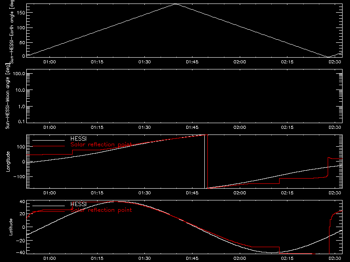This screenshot has width=350, height=262.
Task: Click the Sun-HESSI-Earth angle axis label
Action: (x=12, y=32)
